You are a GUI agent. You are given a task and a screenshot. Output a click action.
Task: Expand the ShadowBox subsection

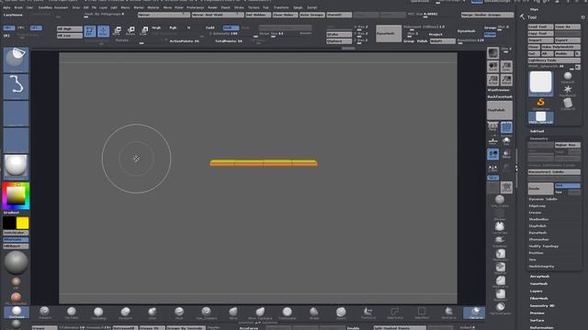[x=538, y=219]
